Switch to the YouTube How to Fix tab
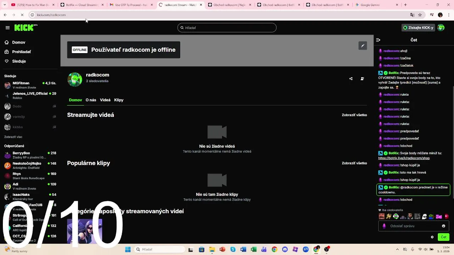 point(33,5)
